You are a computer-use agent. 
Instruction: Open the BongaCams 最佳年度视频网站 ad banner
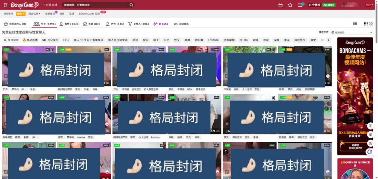pos(355,96)
